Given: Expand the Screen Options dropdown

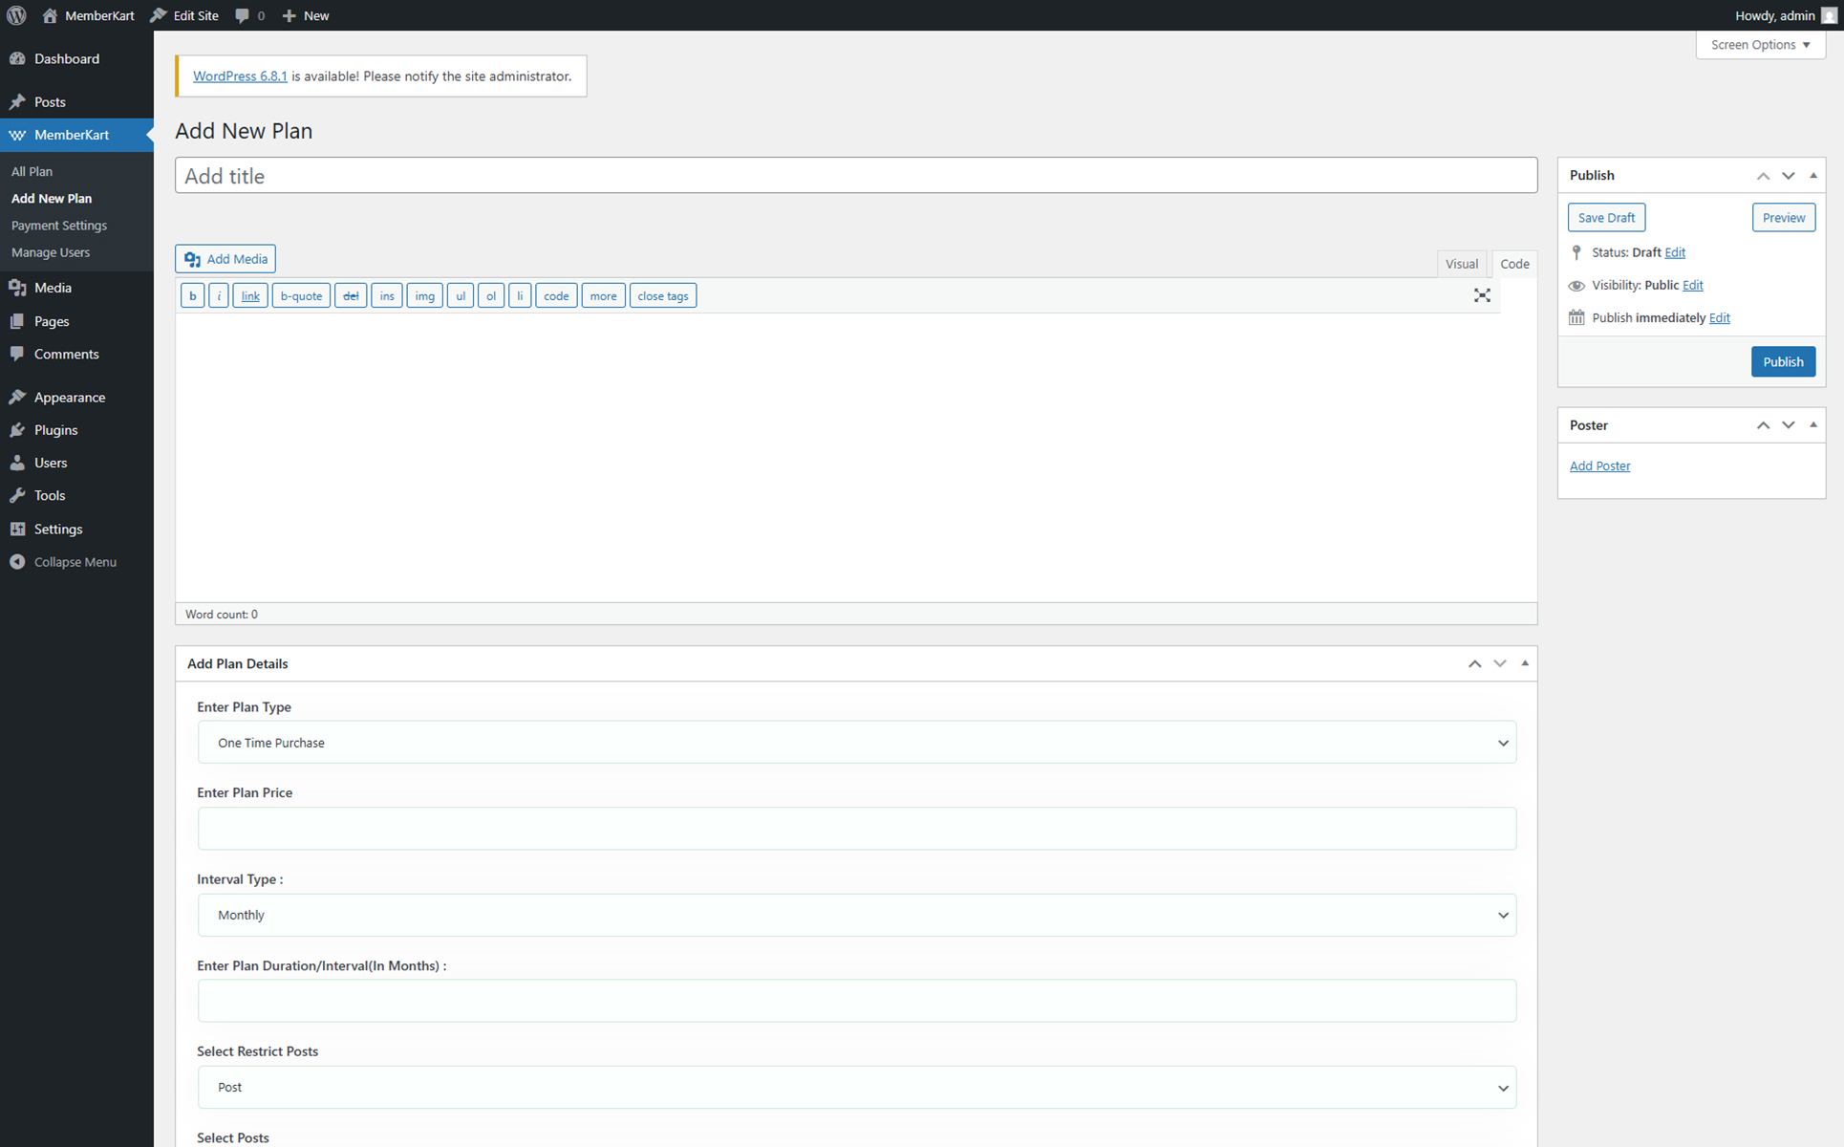Looking at the screenshot, I should 1760,45.
